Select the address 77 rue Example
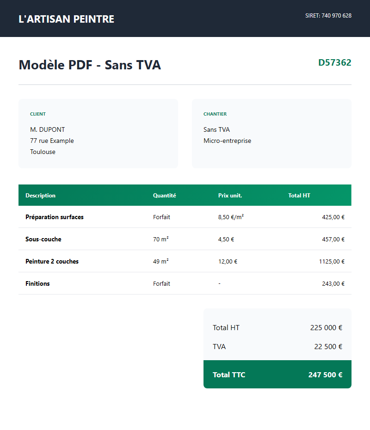 click(x=52, y=141)
